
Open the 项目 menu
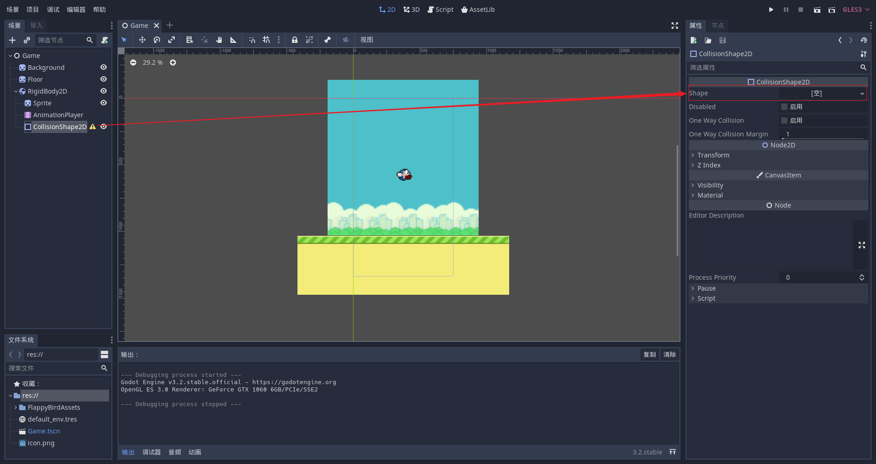click(x=33, y=10)
